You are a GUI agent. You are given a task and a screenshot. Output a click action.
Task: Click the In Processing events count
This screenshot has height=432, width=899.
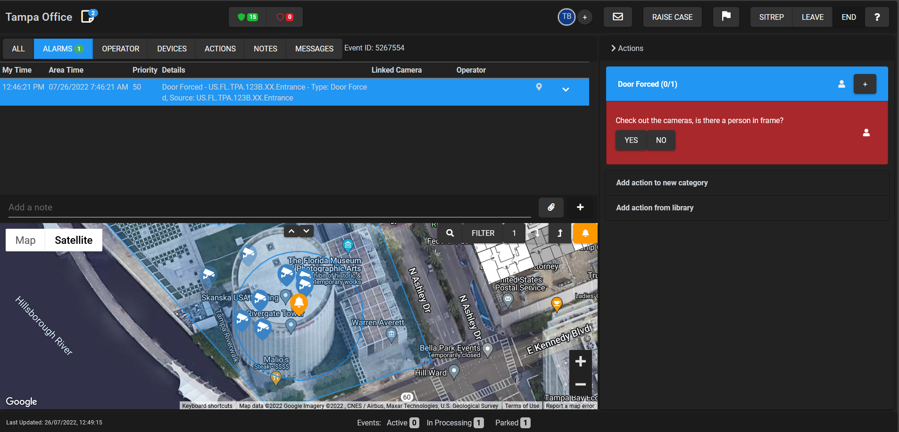[478, 423]
